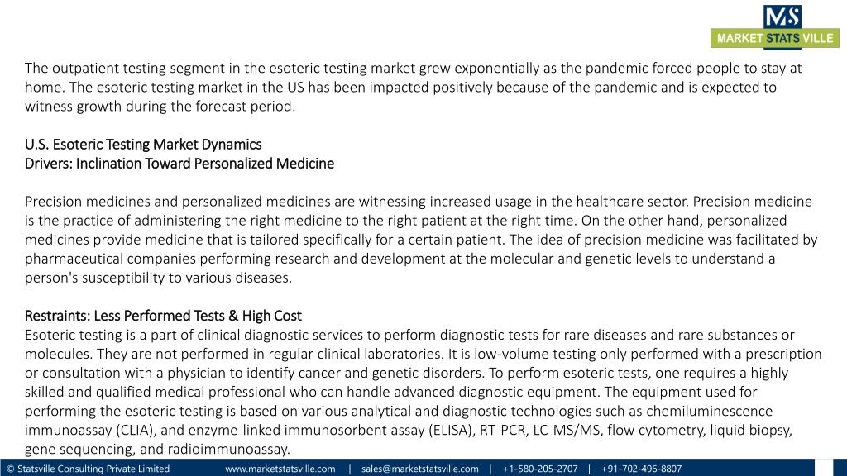Click the sales@marketstatsville.com email address
The image size is (847, 476).
tap(419, 469)
